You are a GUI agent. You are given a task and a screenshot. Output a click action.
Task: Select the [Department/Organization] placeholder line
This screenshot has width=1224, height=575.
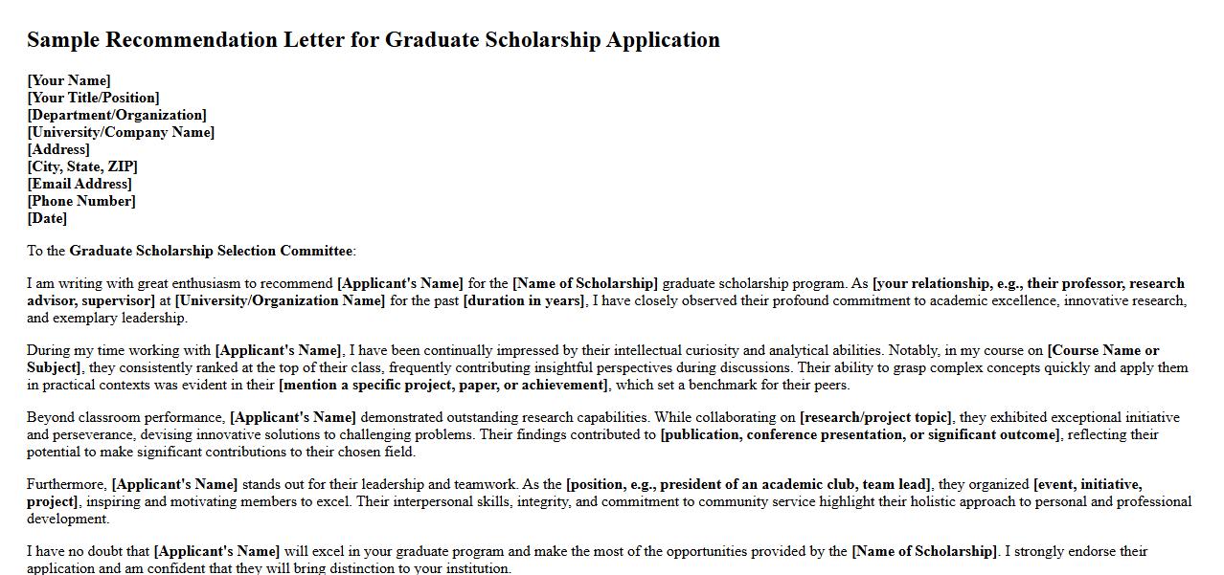tap(117, 115)
